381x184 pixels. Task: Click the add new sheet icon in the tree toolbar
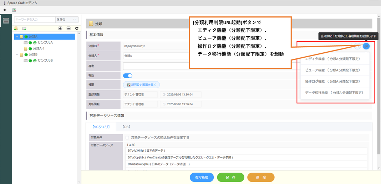pos(24,28)
